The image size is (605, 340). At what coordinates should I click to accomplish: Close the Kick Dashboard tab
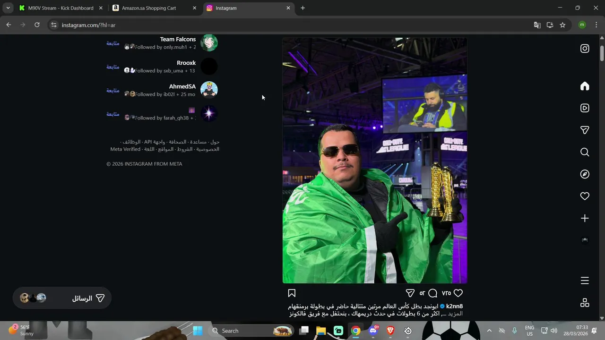coord(101,8)
